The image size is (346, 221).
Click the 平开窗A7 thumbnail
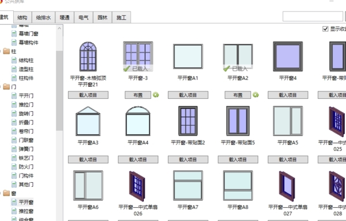pyautogui.click(x=188, y=185)
